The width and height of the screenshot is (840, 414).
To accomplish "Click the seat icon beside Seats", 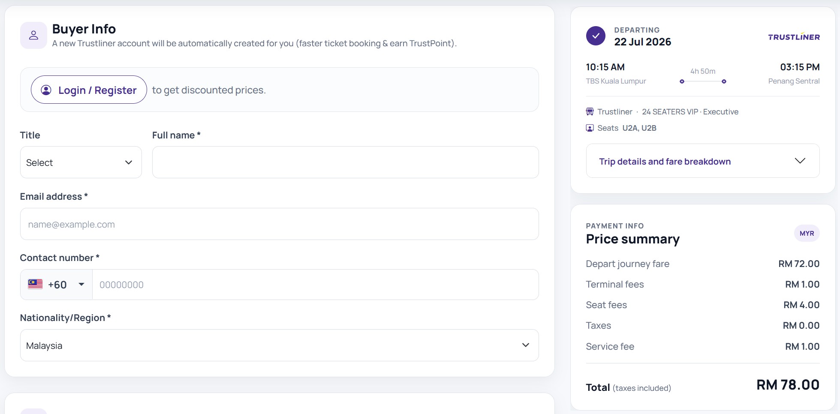I will [x=590, y=128].
